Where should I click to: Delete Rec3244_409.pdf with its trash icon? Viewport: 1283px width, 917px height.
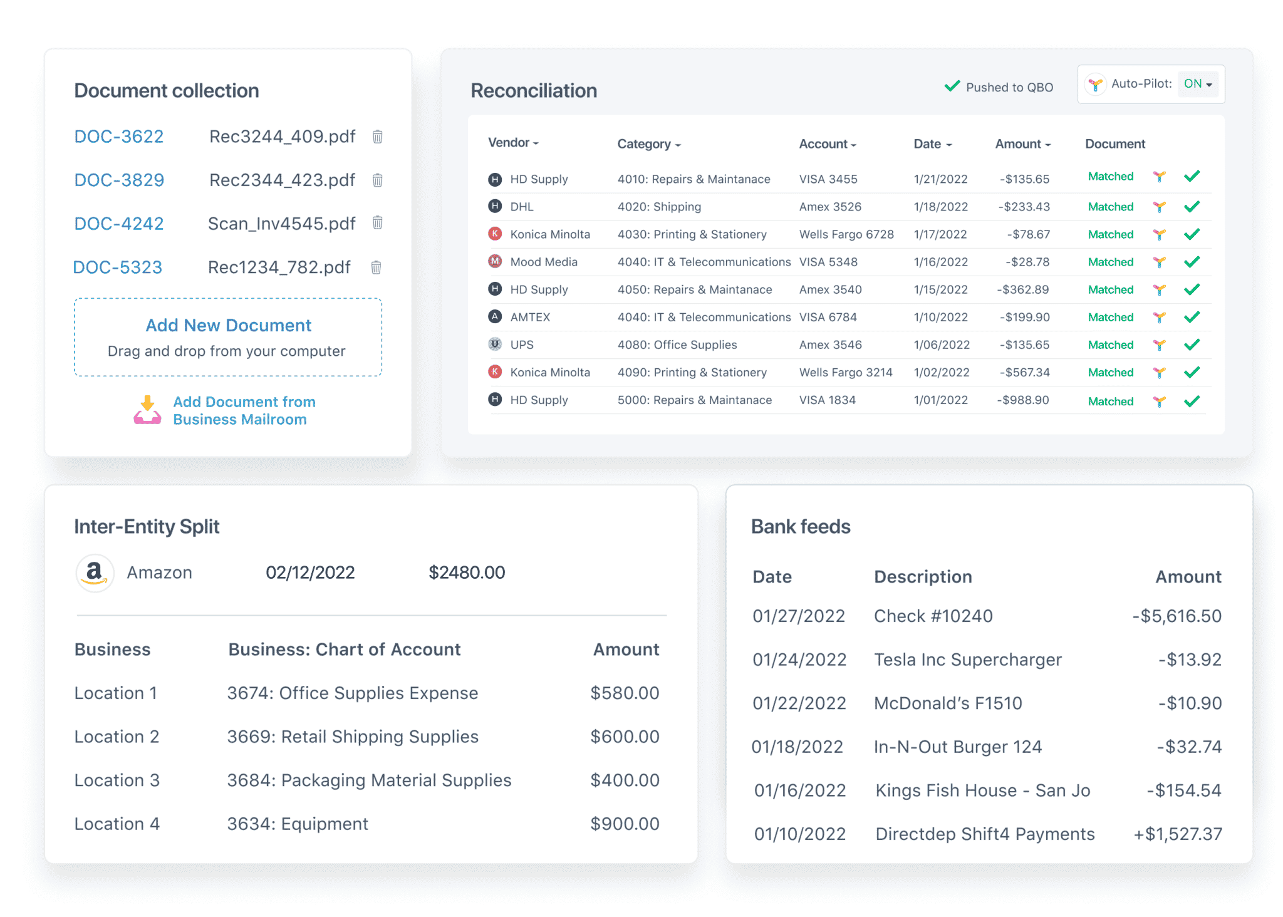(x=377, y=137)
